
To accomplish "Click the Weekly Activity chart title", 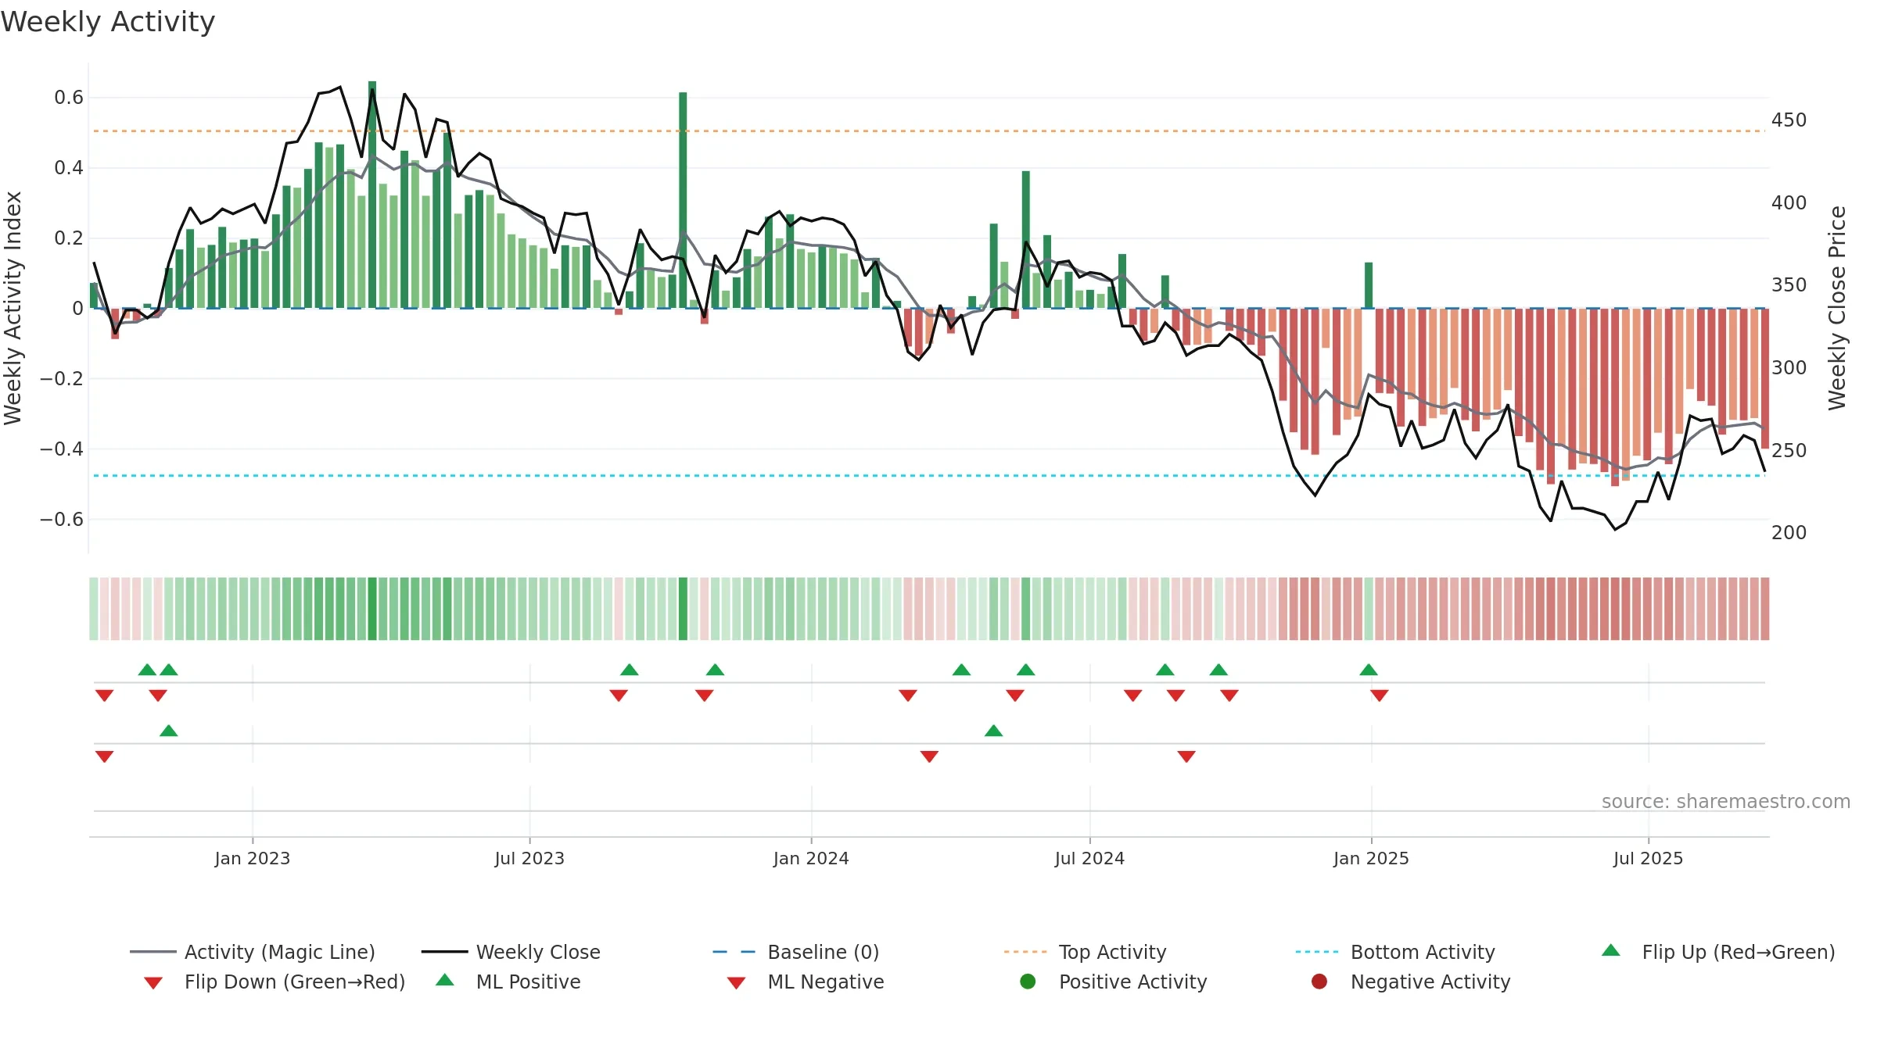I will [x=108, y=22].
